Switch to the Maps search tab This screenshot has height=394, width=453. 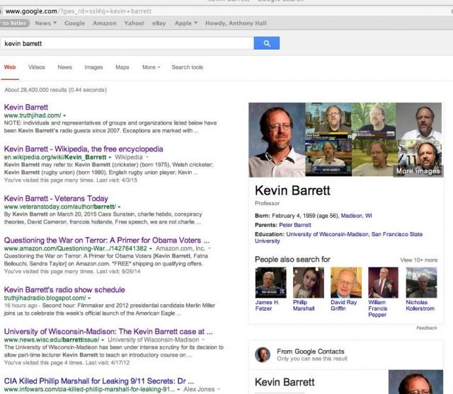122,67
